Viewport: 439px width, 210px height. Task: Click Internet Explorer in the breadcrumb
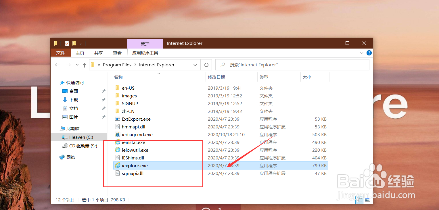coord(157,65)
